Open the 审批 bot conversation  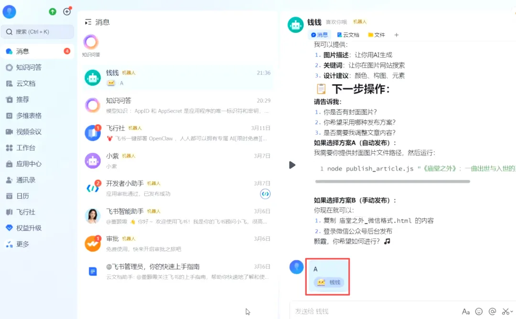pyautogui.click(x=178, y=244)
